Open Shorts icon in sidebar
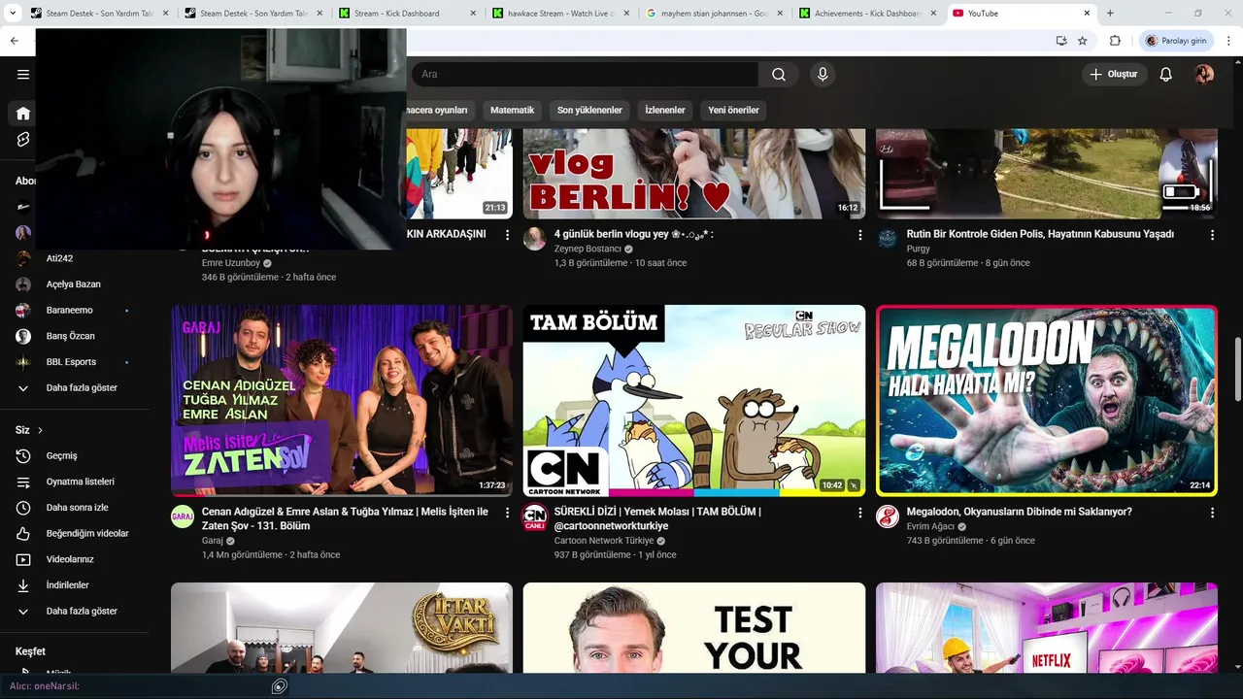The width and height of the screenshot is (1243, 699). pos(23,140)
